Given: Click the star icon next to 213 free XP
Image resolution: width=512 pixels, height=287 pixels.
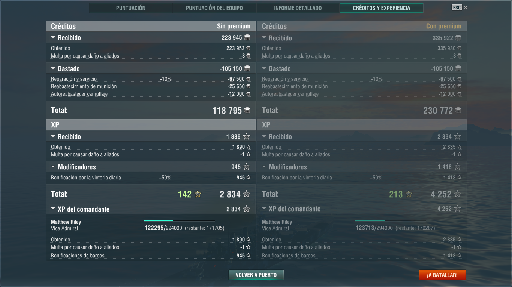Looking at the screenshot, I should pyautogui.click(x=409, y=194).
